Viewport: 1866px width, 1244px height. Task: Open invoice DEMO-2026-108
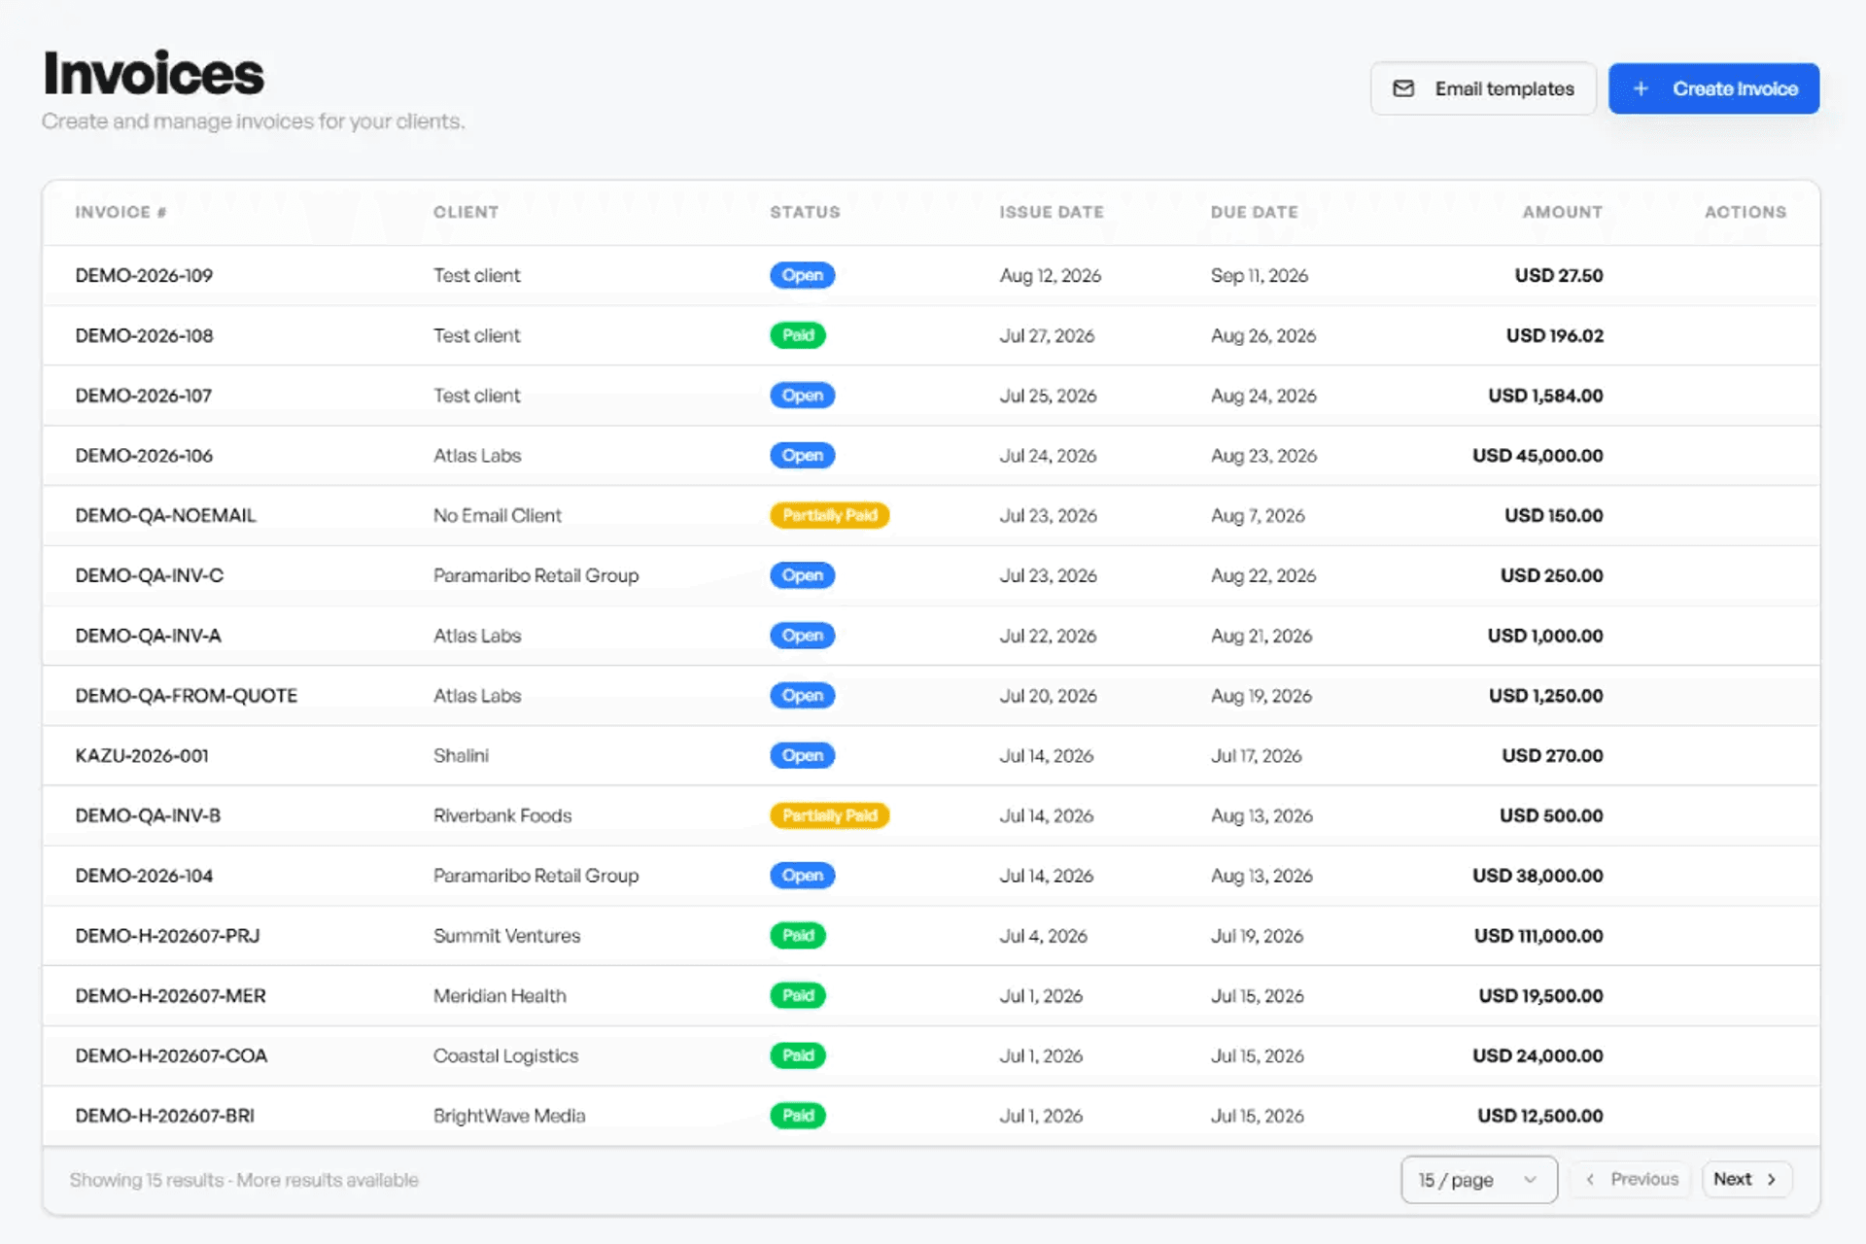[x=144, y=335]
